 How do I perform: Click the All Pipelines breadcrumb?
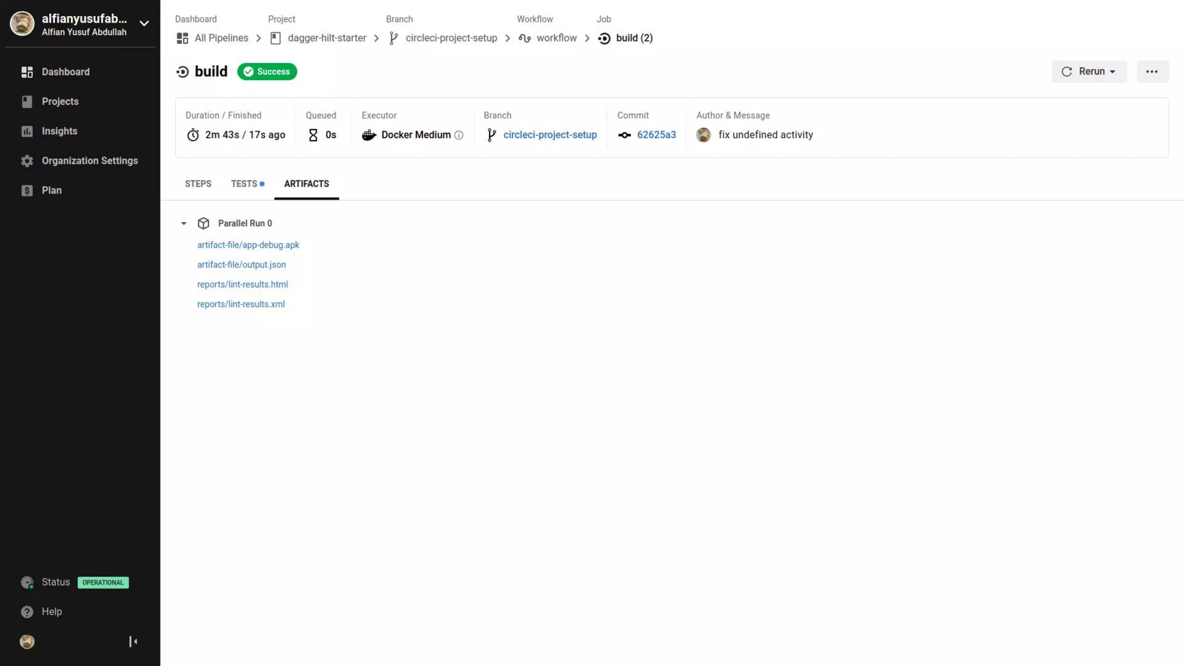coord(221,38)
